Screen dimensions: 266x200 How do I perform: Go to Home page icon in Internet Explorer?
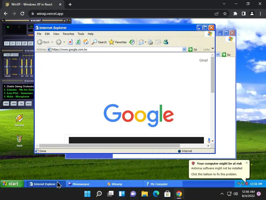(x=86, y=42)
